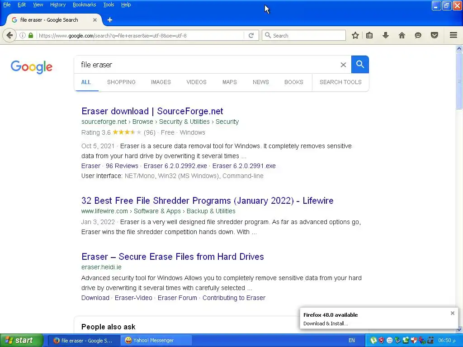Click the red security alert shield tray icon

(382, 341)
